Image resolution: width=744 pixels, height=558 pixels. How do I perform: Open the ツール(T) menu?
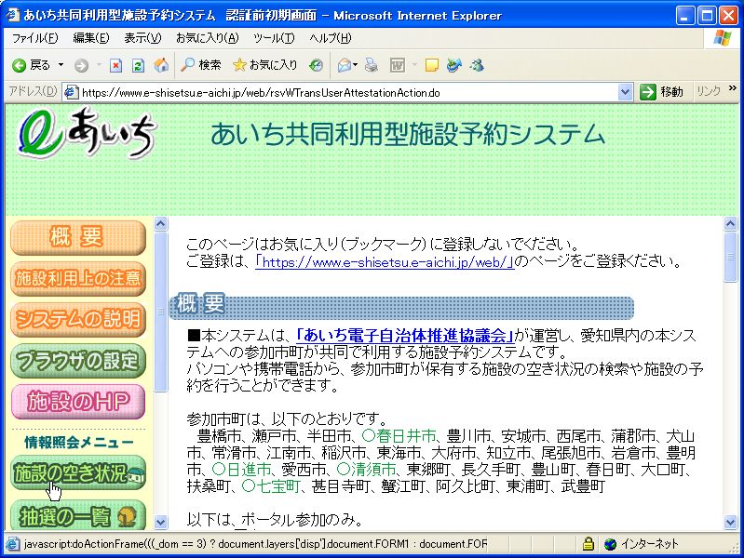tap(274, 38)
